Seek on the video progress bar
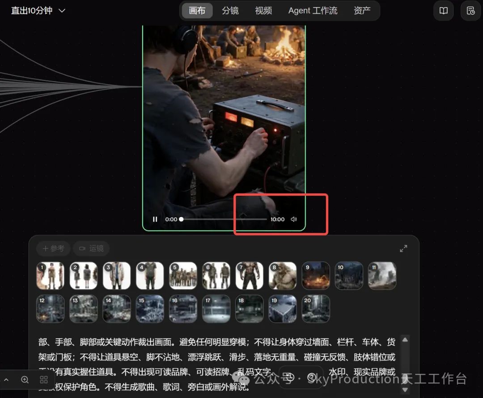This screenshot has width=483, height=398. click(224, 219)
